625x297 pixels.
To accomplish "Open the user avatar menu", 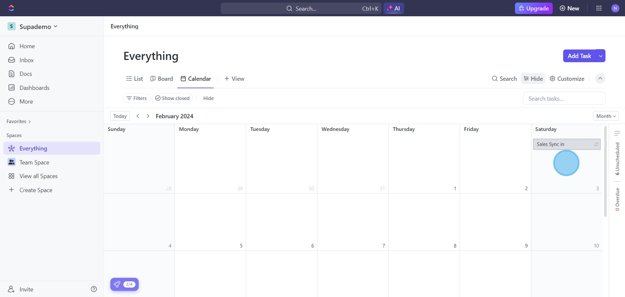I will point(615,8).
